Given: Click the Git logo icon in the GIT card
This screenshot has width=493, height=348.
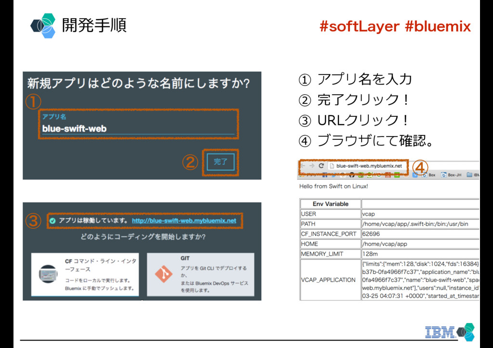Looking at the screenshot, I should point(164,274).
